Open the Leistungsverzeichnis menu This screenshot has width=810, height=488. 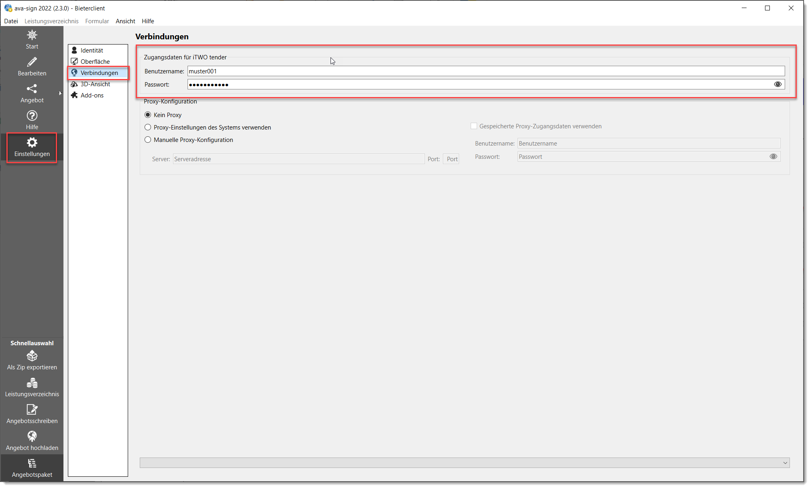(51, 21)
